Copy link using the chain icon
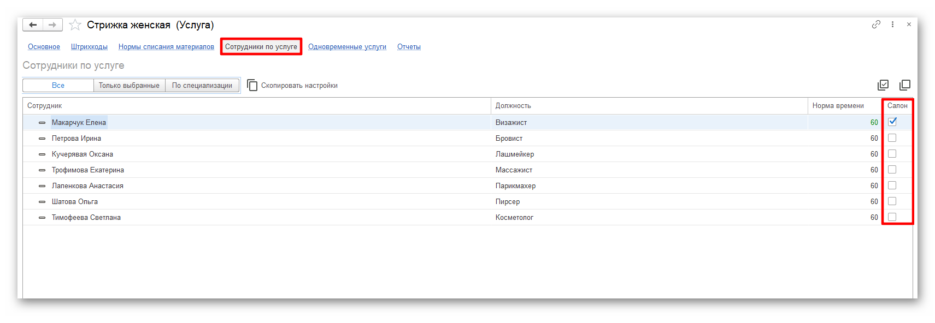935x323 pixels. (876, 25)
